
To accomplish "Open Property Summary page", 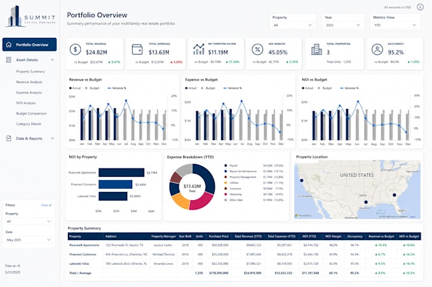I will pyautogui.click(x=30, y=72).
